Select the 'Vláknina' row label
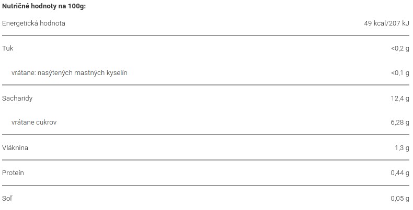The image size is (413, 210). (15, 148)
